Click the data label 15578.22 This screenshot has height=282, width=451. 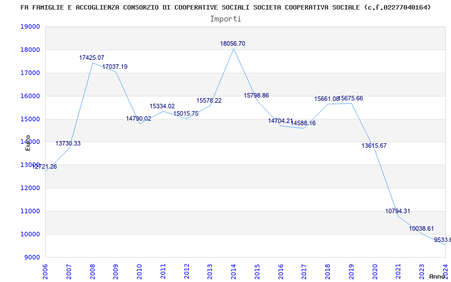[209, 101]
